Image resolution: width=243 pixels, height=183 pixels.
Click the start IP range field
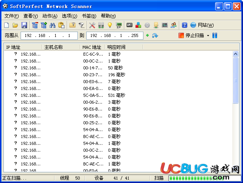tap(49, 35)
